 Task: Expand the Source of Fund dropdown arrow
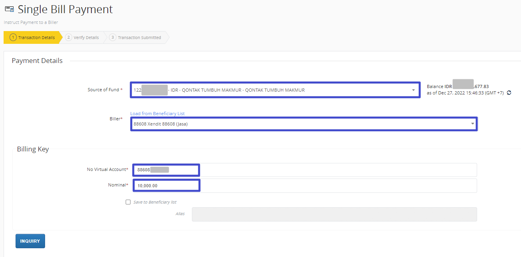413,90
